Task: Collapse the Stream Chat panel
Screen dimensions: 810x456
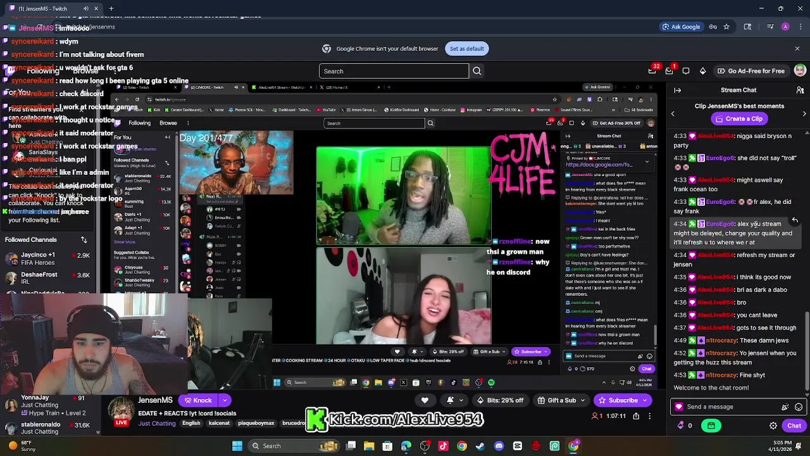Action: coord(677,90)
